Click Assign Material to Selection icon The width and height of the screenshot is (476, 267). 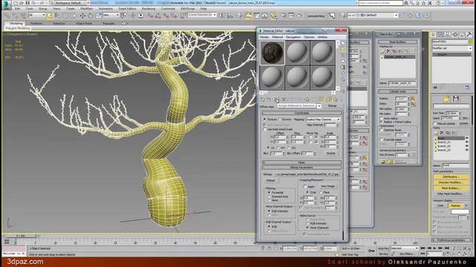pyautogui.click(x=276, y=99)
